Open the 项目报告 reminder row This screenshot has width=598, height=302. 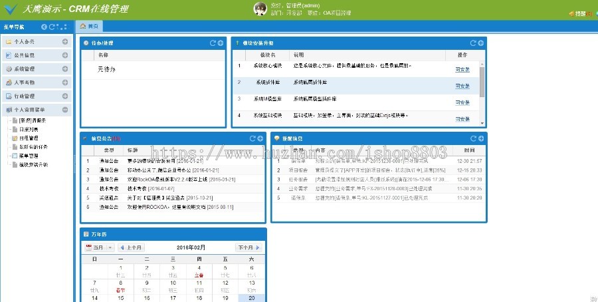tap(379, 170)
